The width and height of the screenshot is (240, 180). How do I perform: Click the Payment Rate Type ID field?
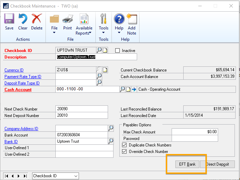click(x=76, y=76)
